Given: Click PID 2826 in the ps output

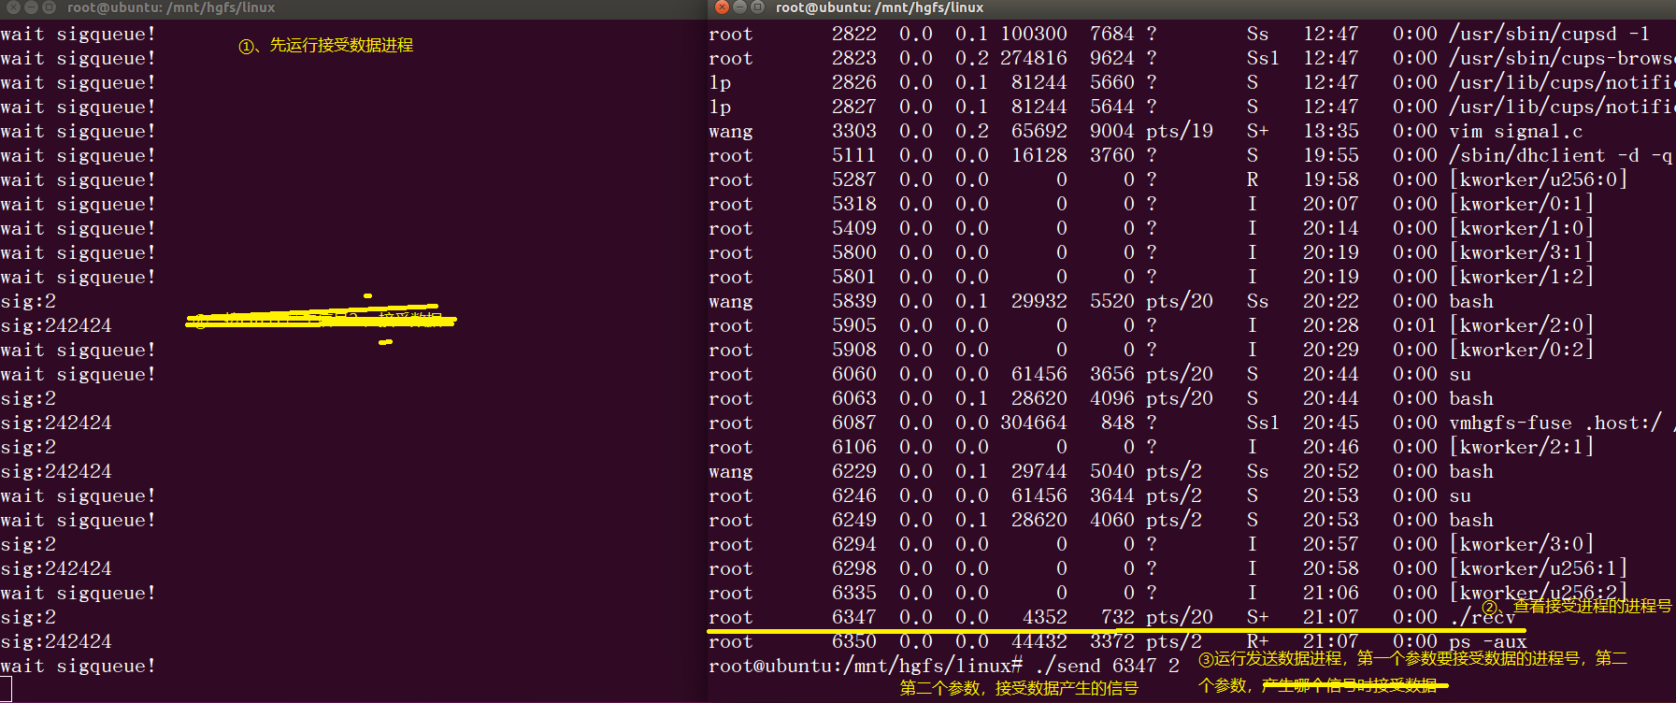Looking at the screenshot, I should 854,82.
